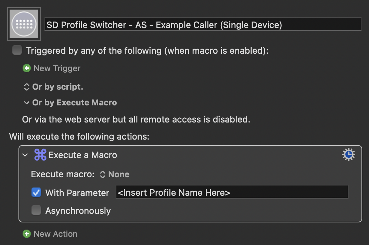Click the 'New Trigger' label

(57, 68)
